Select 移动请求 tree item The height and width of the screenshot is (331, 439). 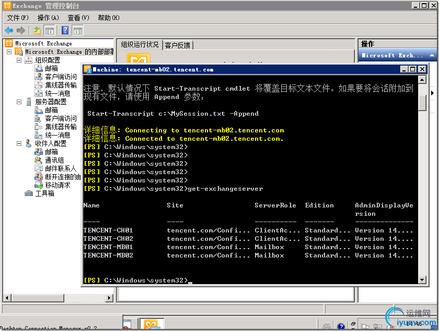tap(57, 185)
